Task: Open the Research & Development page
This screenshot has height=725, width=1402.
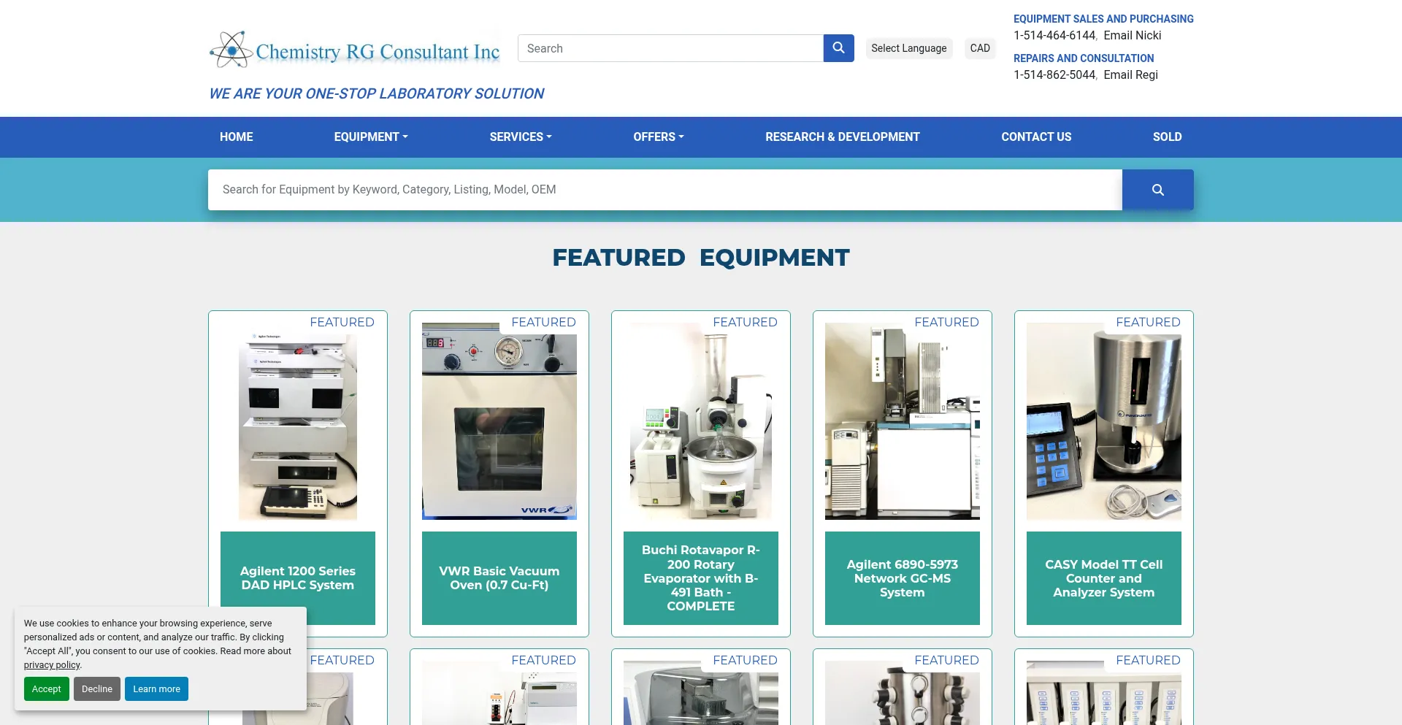Action: [843, 137]
